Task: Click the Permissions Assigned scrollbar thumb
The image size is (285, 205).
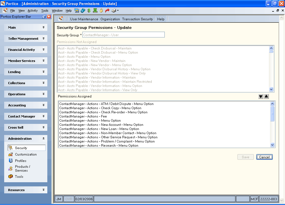Action: 272,114
